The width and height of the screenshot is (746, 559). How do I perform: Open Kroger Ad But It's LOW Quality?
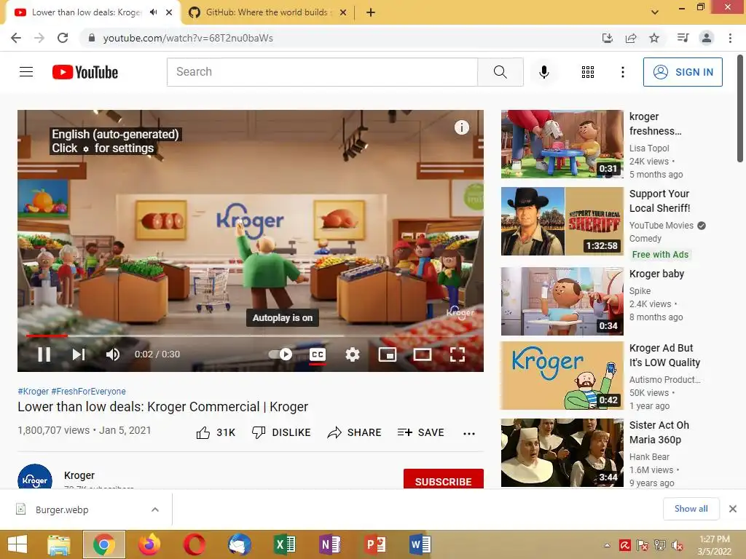562,376
